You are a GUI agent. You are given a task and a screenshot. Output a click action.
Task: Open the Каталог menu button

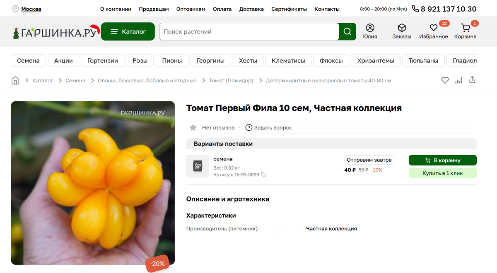[x=128, y=31]
